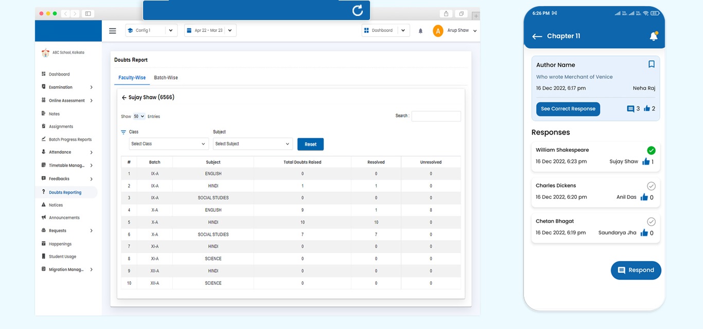This screenshot has height=329, width=703.
Task: Click the browser reload icon
Action: (x=357, y=10)
